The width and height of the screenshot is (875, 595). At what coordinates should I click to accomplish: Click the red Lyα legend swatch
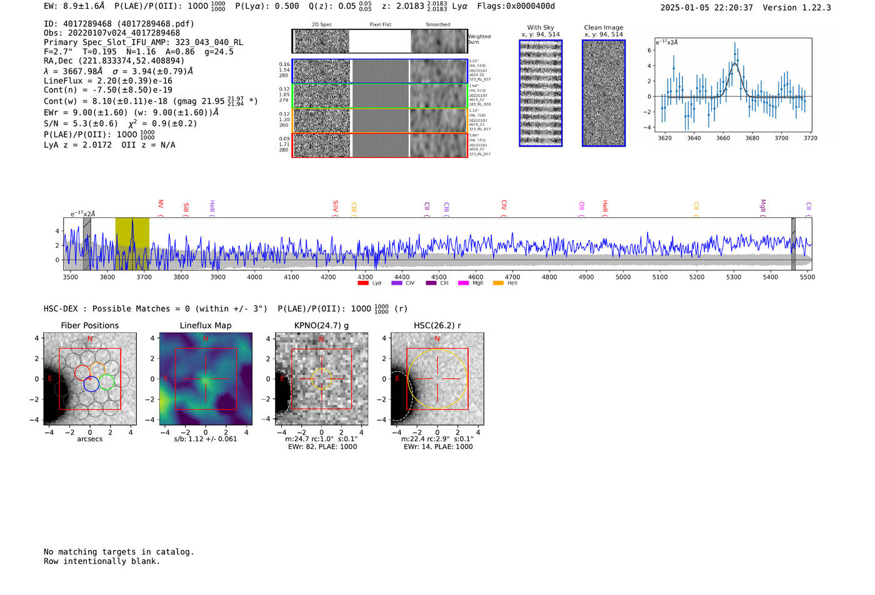tap(362, 283)
